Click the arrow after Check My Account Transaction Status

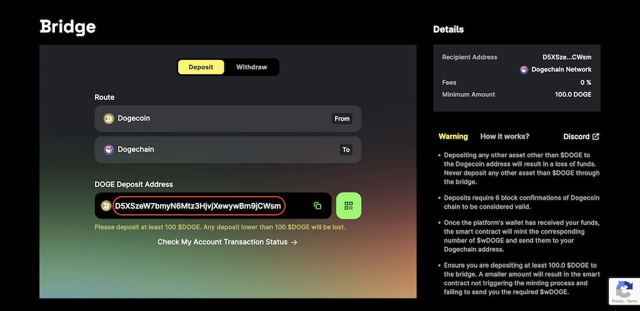tap(294, 242)
